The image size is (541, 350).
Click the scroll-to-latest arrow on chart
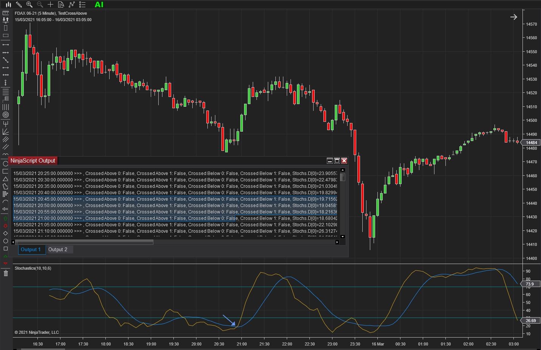click(x=513, y=17)
